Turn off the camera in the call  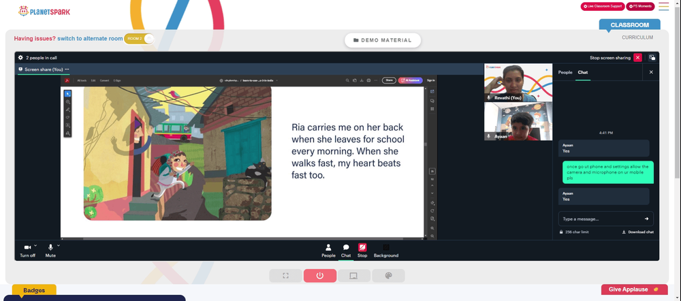27,251
